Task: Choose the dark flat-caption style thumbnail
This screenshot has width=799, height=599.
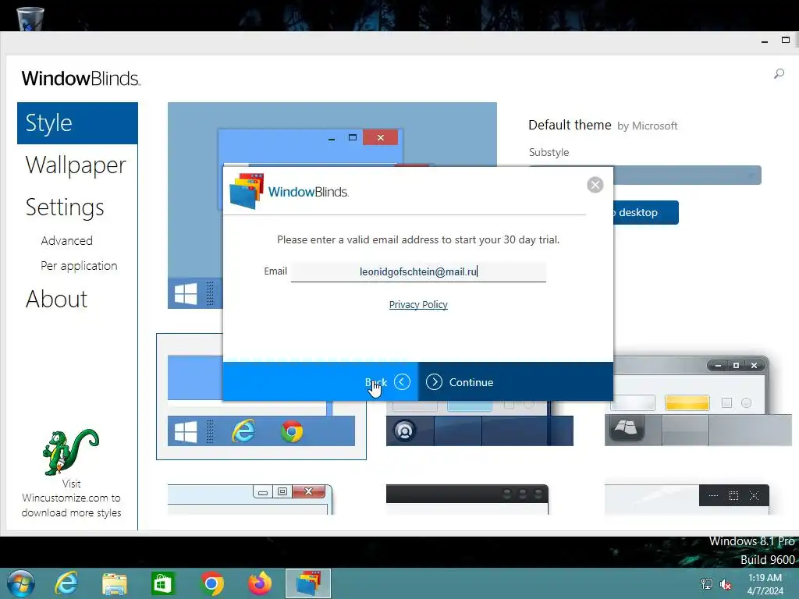Action: point(687,499)
